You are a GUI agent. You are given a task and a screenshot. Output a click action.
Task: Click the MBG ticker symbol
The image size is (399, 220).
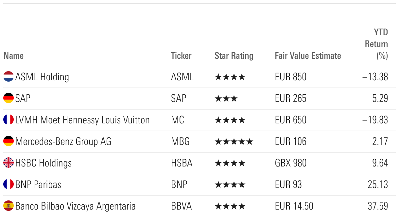coord(180,142)
